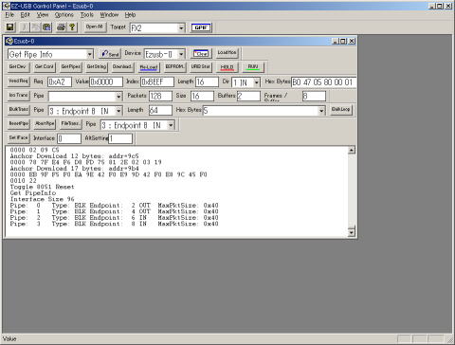Click the LoadMon button

pyautogui.click(x=227, y=53)
